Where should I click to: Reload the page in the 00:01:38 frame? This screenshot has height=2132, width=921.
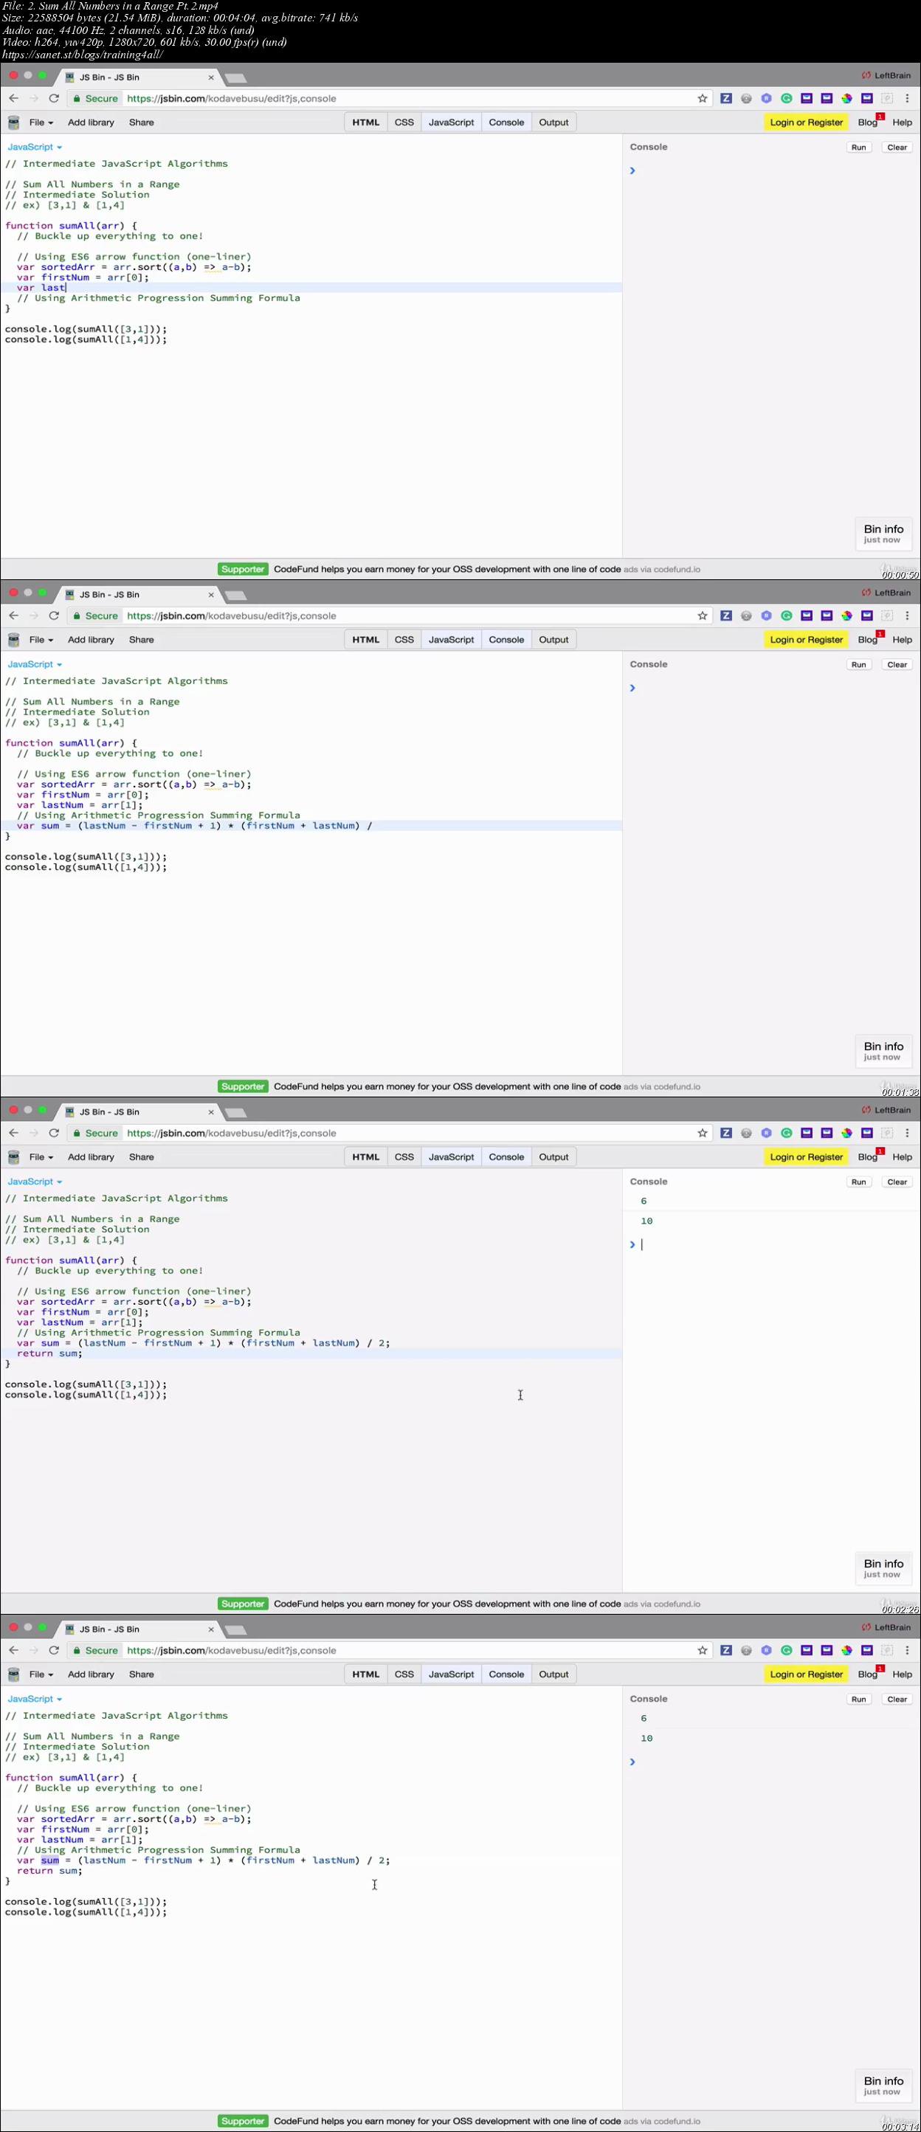pyautogui.click(x=54, y=615)
